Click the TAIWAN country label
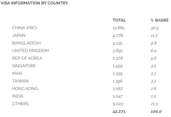This screenshot has width=171, height=117. (x=20, y=81)
